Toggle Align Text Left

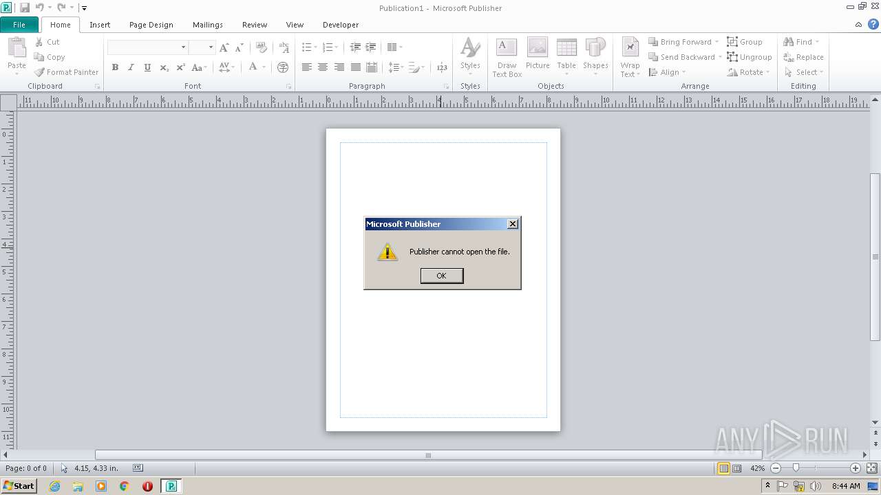pyautogui.click(x=306, y=67)
